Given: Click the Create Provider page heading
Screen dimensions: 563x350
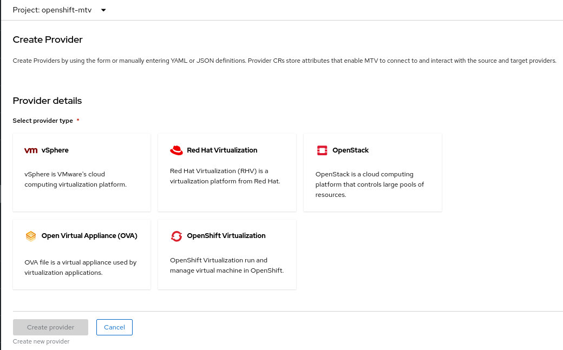Looking at the screenshot, I should click(x=48, y=39).
